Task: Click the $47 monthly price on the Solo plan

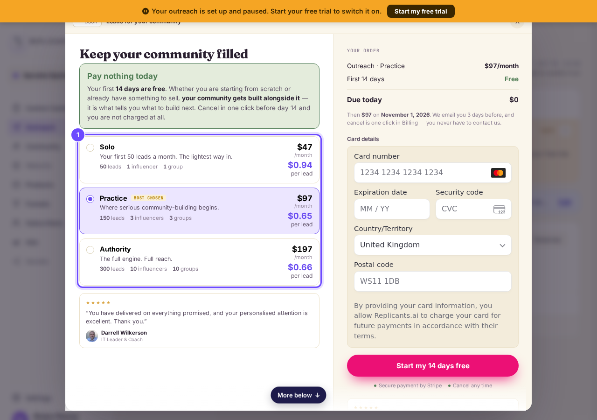Action: (x=305, y=147)
